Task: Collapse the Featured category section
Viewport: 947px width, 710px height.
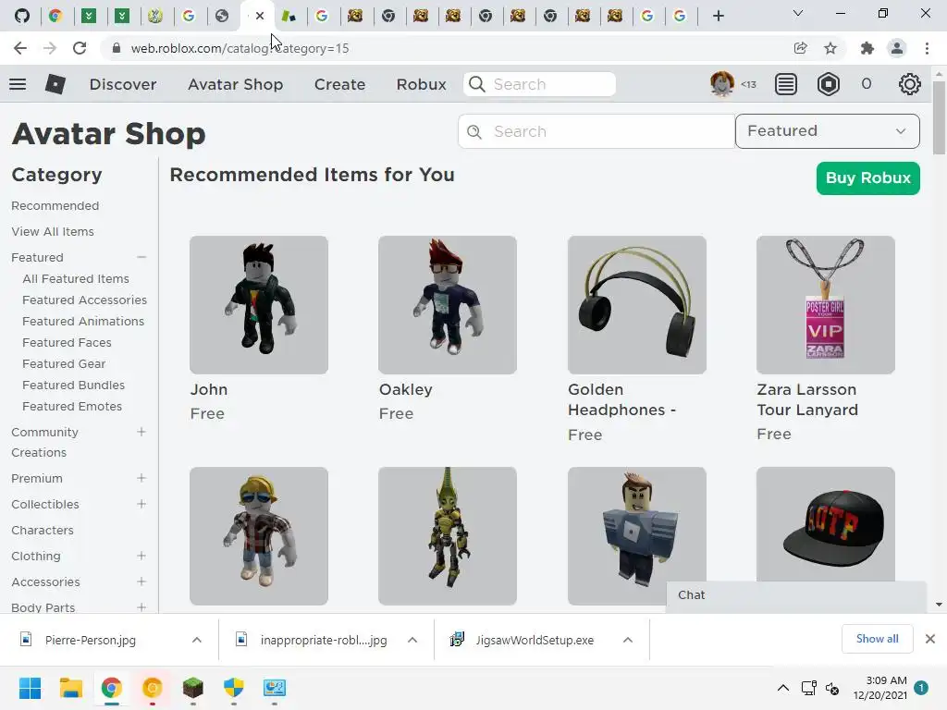Action: tap(141, 257)
